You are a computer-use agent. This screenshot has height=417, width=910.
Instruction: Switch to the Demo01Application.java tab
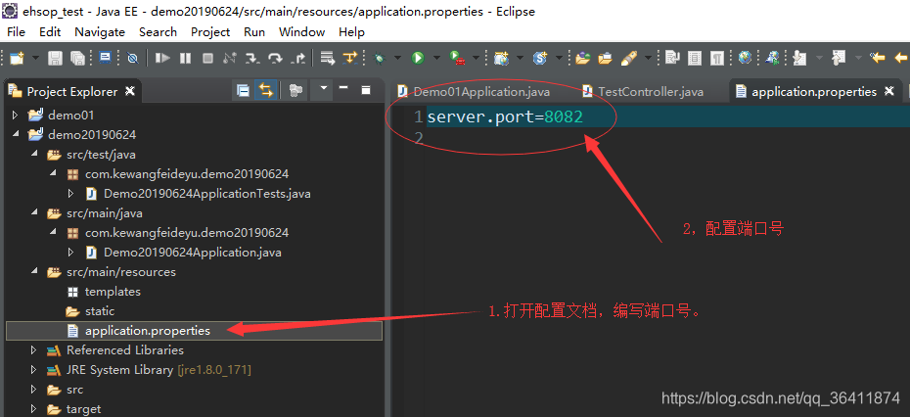(474, 92)
